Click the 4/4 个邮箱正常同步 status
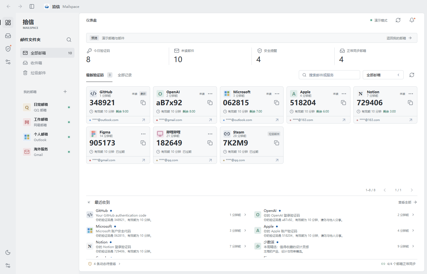 click(x=398, y=264)
